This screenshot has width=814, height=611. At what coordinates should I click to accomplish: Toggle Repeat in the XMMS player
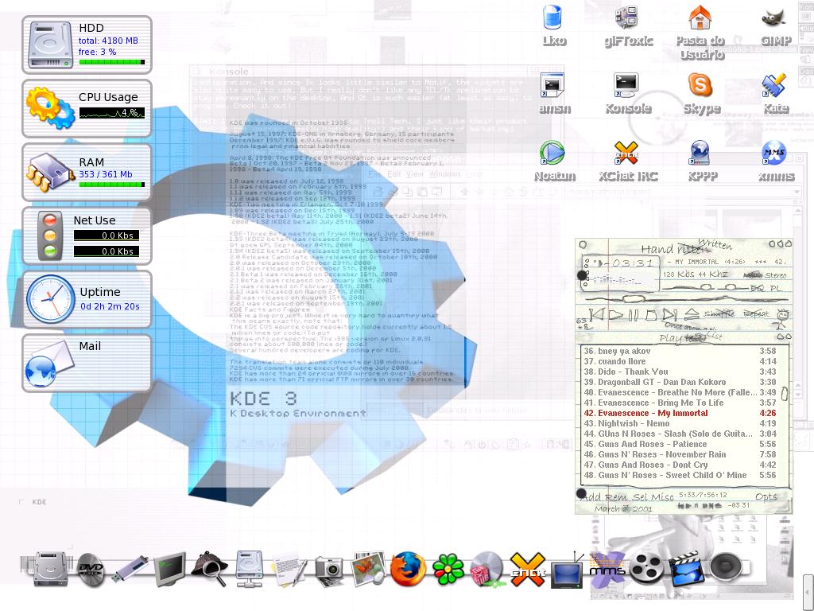click(756, 313)
